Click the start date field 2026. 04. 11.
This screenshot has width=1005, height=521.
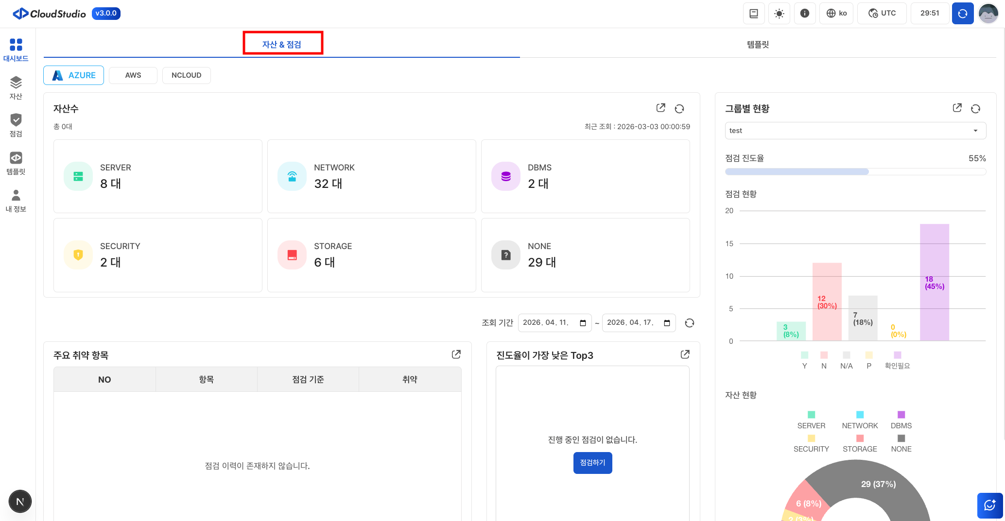[x=547, y=323]
